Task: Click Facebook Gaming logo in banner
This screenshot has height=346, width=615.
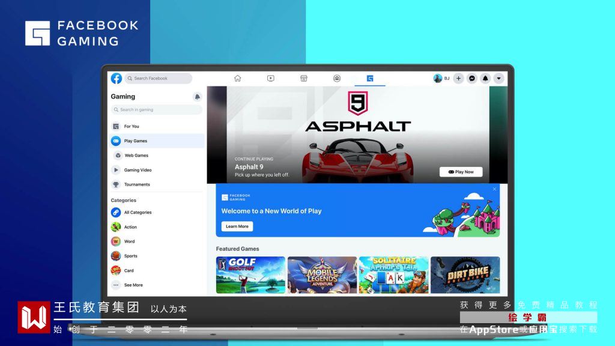Action: (x=235, y=197)
